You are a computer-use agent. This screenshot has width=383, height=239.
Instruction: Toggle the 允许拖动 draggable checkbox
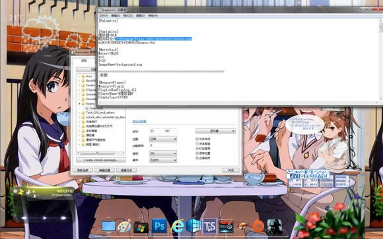tap(197, 139)
